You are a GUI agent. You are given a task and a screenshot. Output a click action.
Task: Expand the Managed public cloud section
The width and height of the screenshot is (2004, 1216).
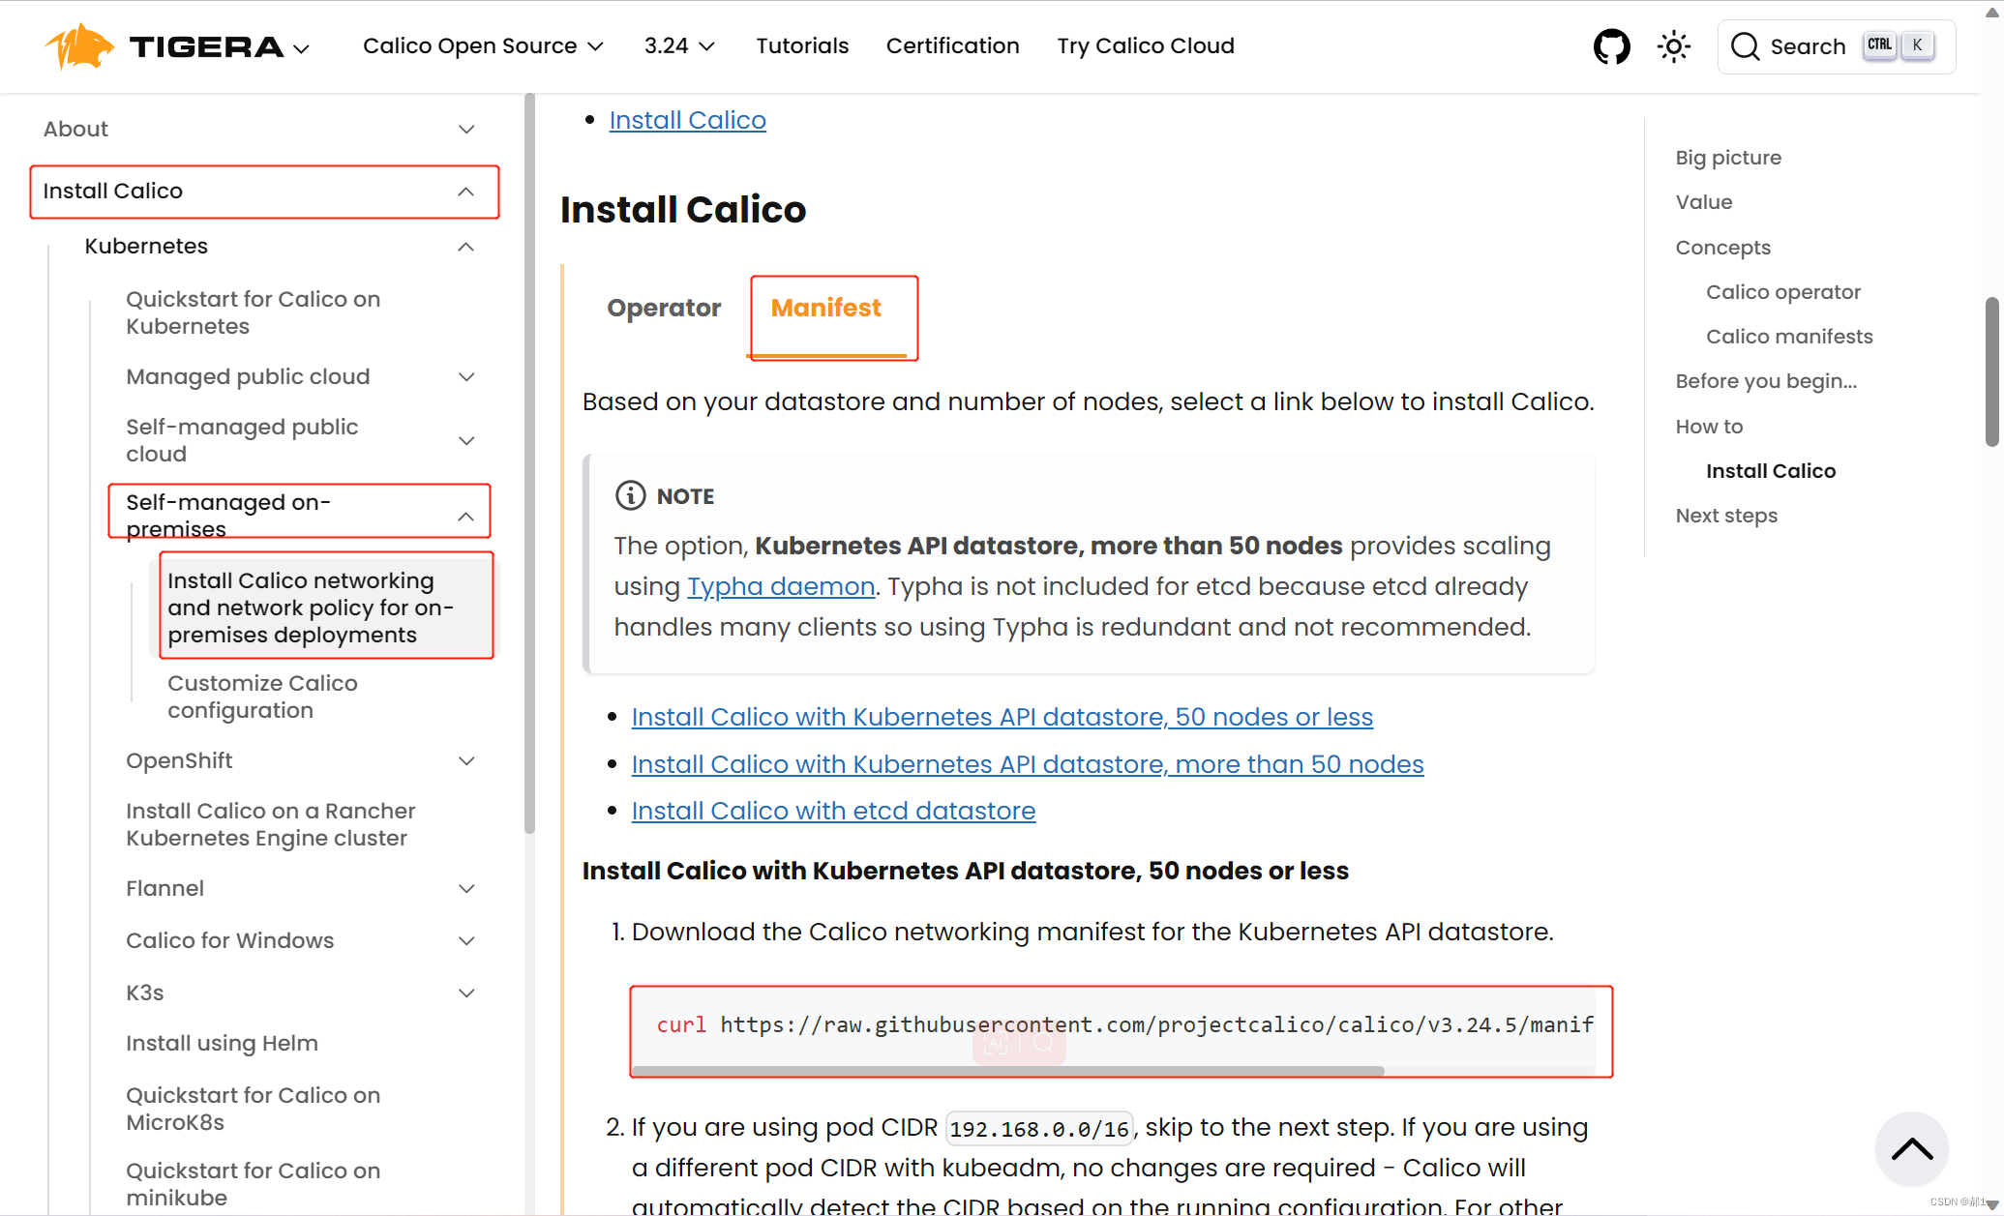(465, 377)
